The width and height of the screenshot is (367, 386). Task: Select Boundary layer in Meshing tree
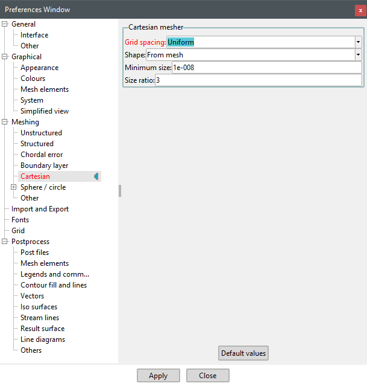(44, 166)
